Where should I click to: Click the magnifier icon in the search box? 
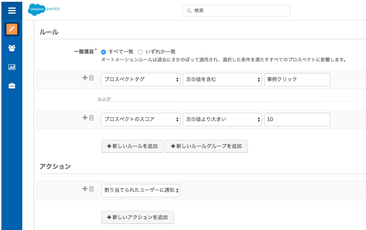click(x=189, y=11)
